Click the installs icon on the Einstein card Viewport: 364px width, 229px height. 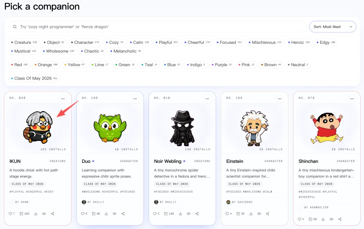238,214
